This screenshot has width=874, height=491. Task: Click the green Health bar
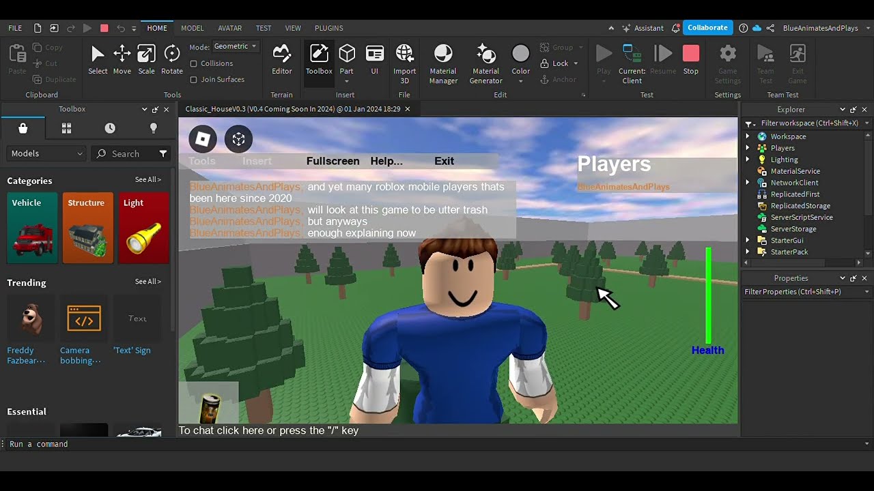tap(709, 296)
